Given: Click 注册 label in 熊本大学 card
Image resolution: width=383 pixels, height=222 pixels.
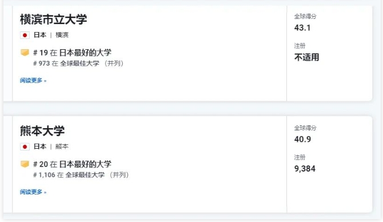Looking at the screenshot, I should (x=300, y=157).
